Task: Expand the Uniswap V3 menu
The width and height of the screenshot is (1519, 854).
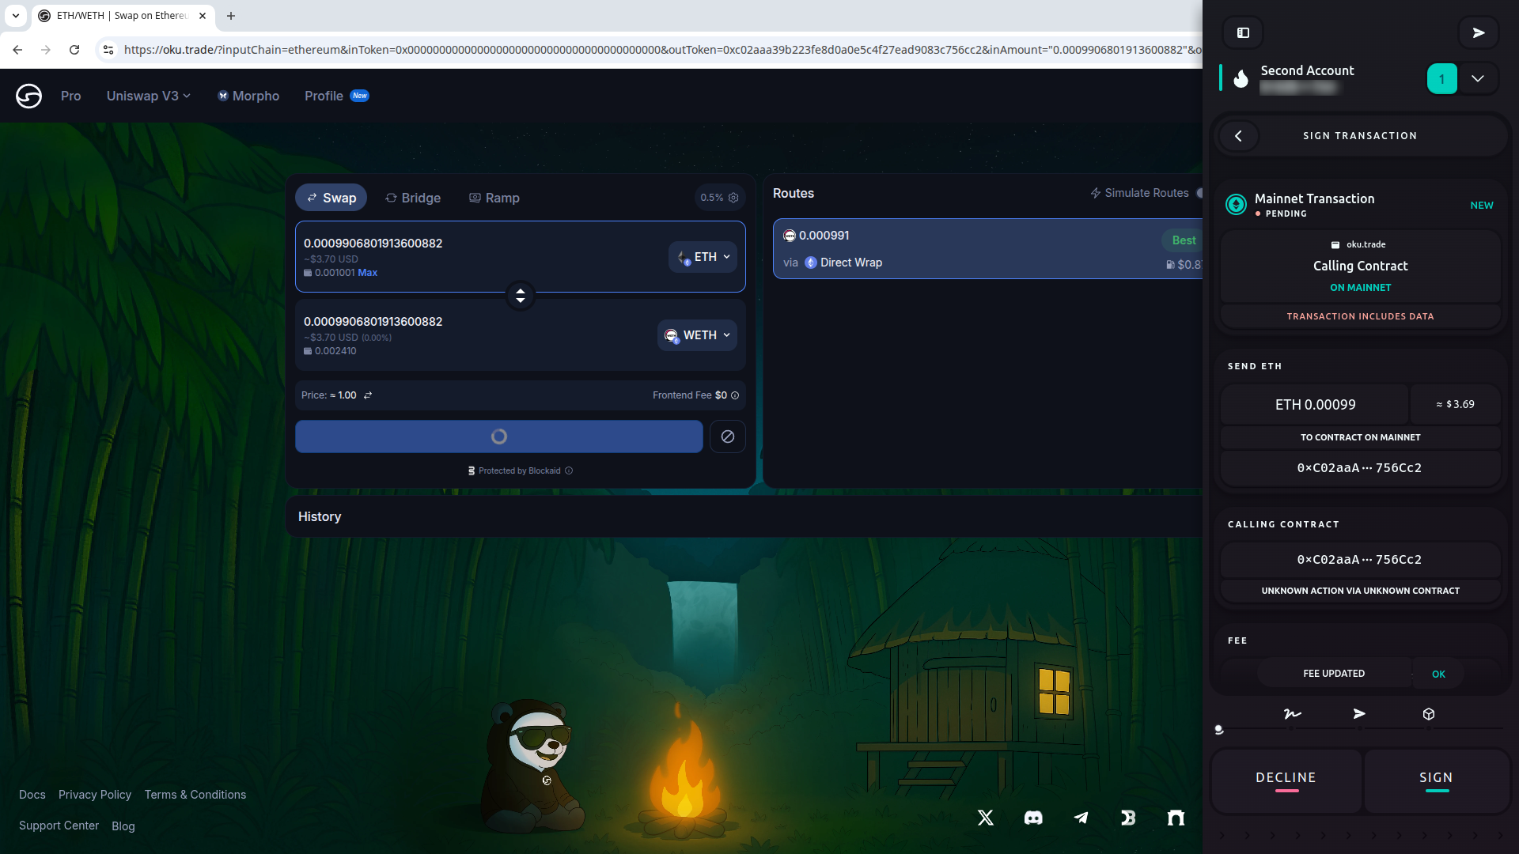Action: click(x=148, y=96)
